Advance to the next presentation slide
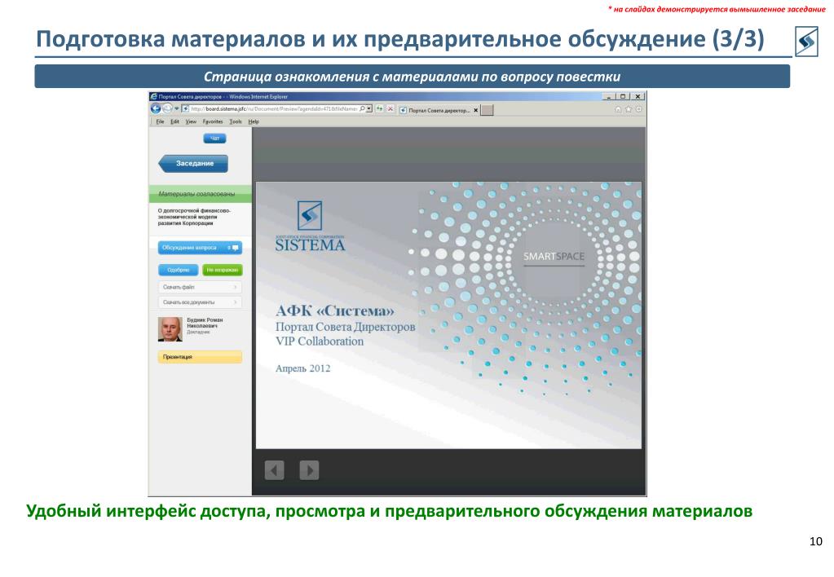Screen dimensions: 834x577 (309, 470)
